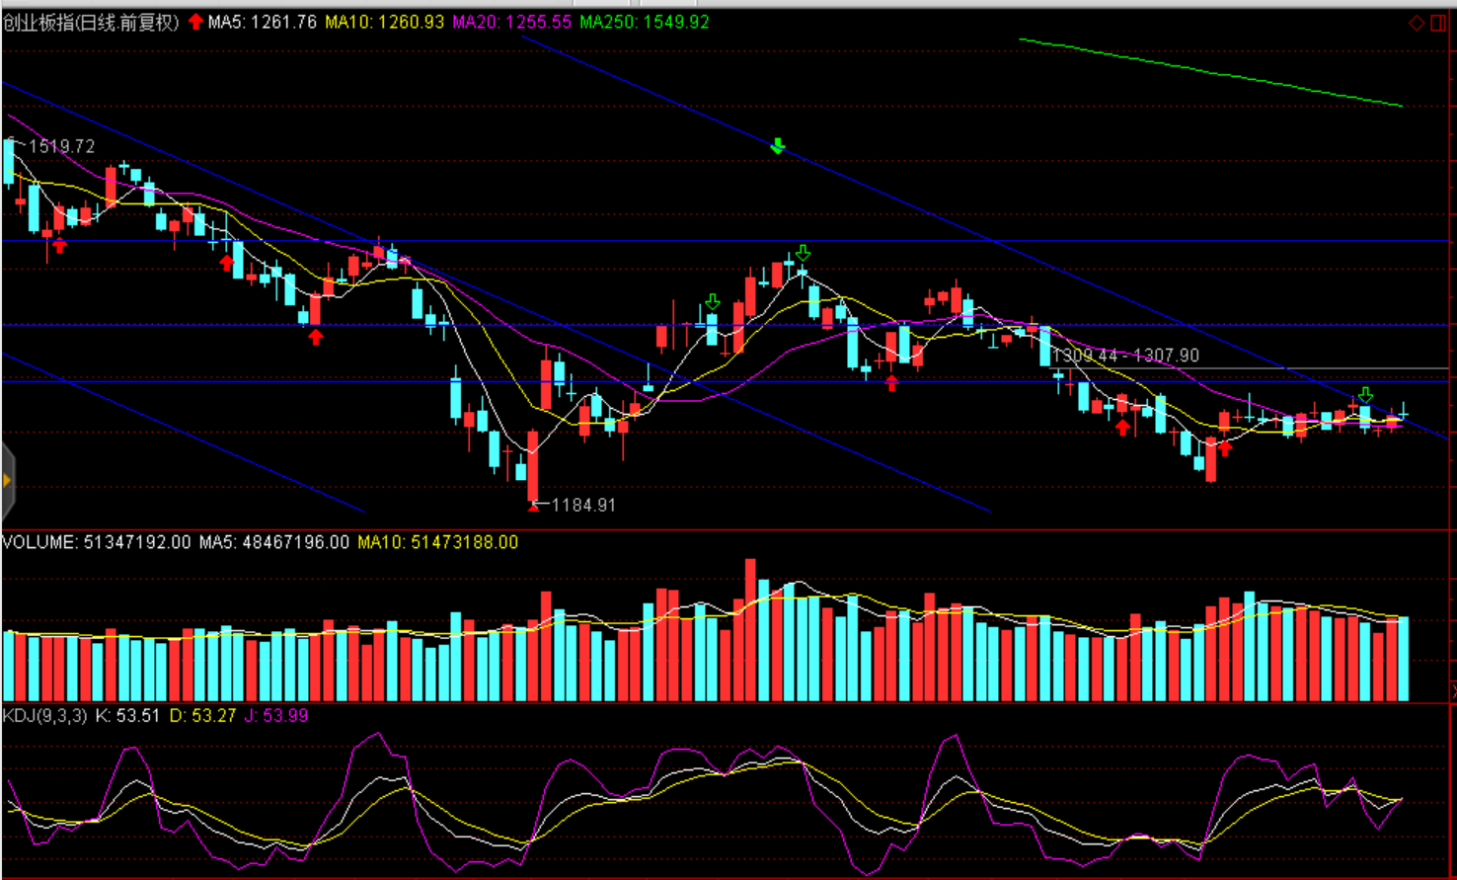Click the red up arrow beside the chart title
The width and height of the screenshot is (1457, 880).
pyautogui.click(x=195, y=22)
